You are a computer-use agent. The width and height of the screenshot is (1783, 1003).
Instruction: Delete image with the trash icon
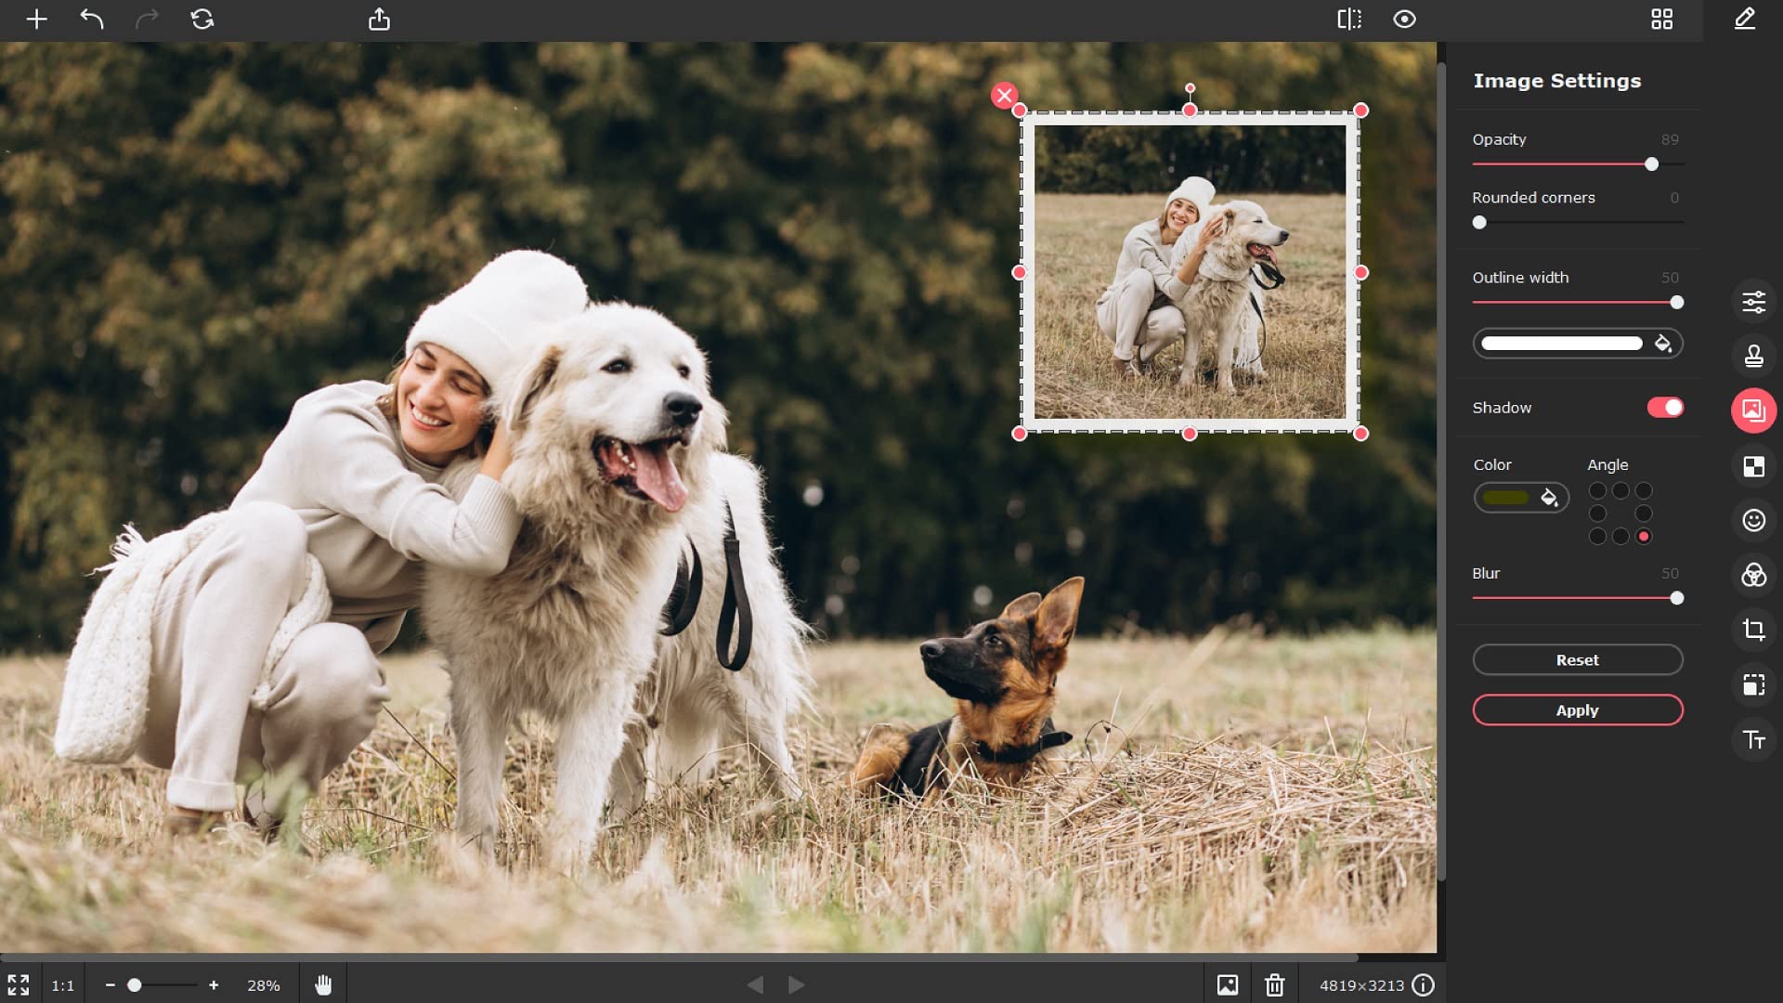point(1274,984)
